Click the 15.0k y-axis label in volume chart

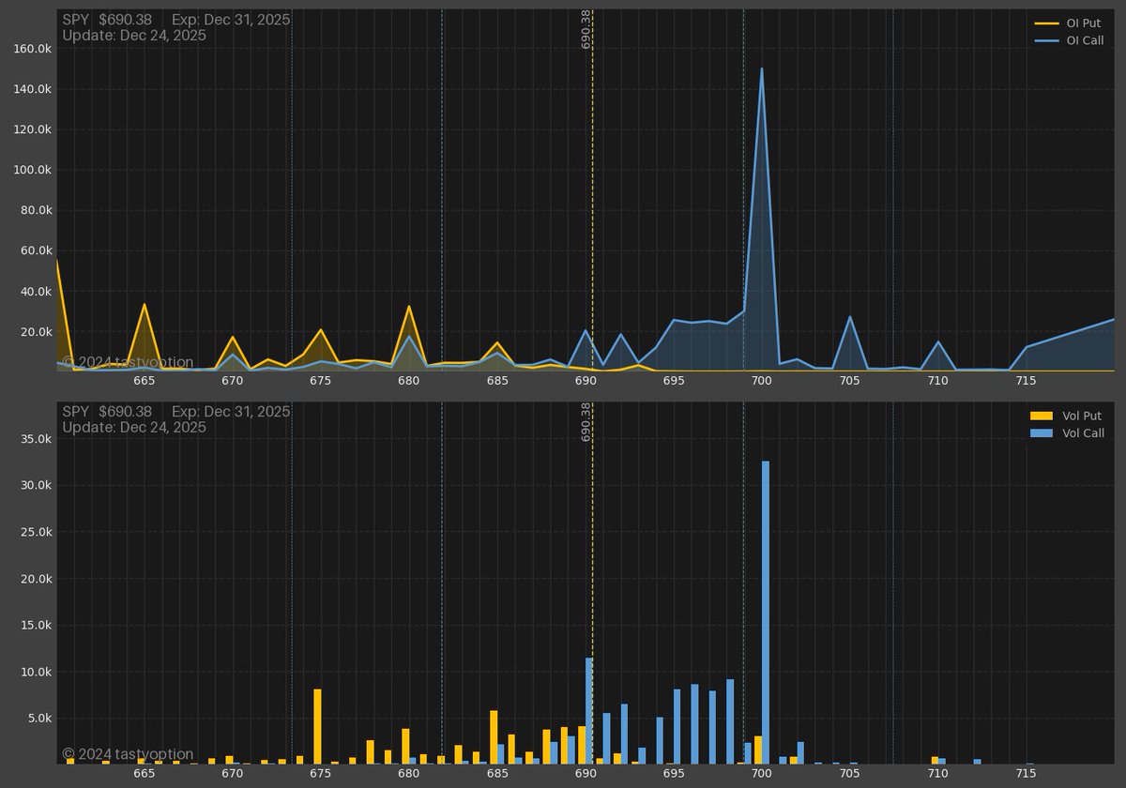tap(36, 626)
